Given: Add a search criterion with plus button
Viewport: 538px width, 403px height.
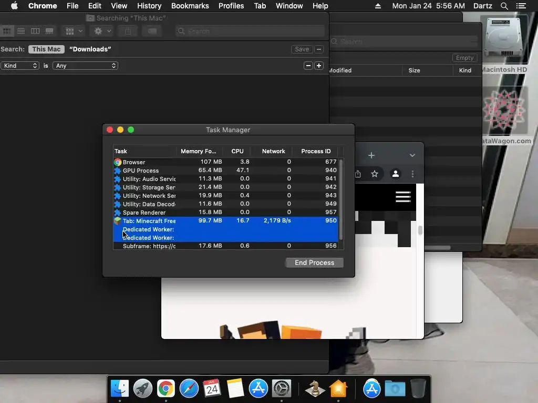Looking at the screenshot, I should click(x=319, y=66).
